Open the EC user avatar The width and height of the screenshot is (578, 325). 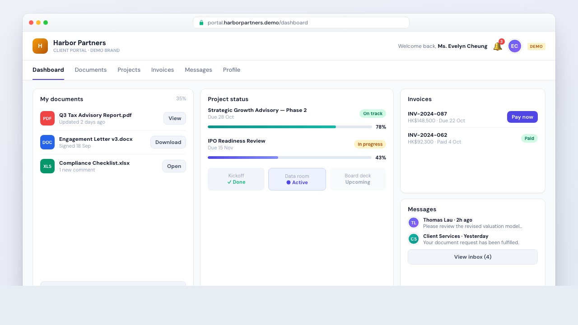point(515,46)
